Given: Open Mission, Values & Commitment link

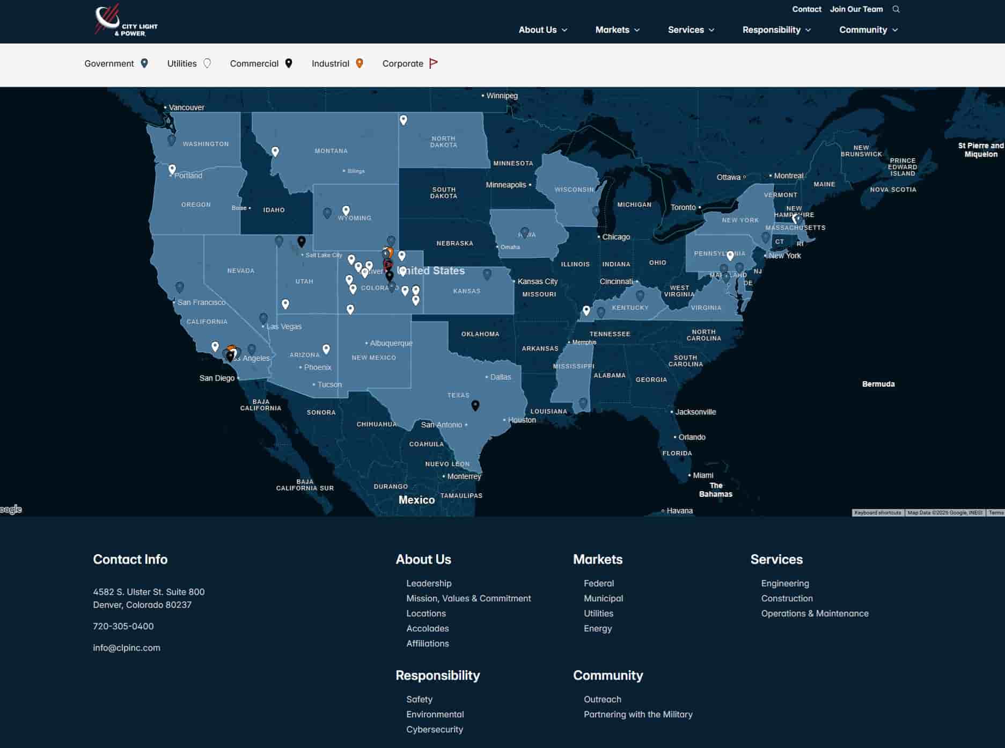Looking at the screenshot, I should [x=468, y=598].
